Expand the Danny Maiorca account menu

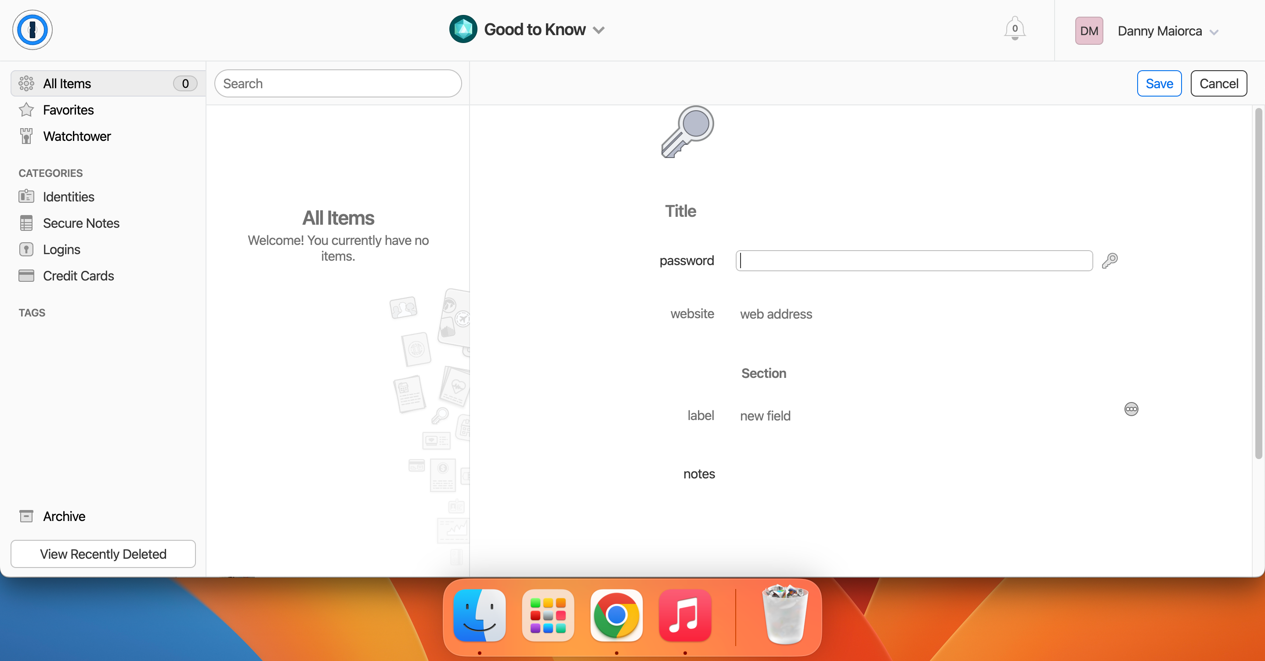pos(1214,32)
